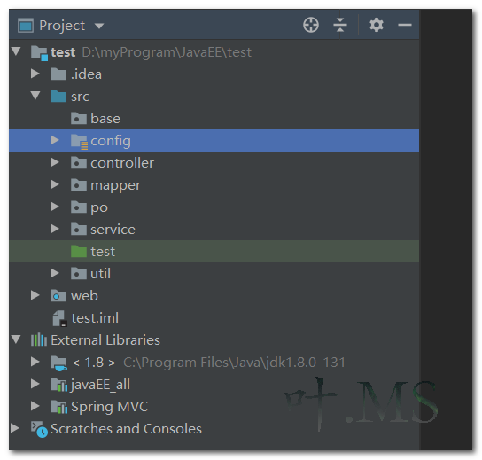
Task: Expand the controller package arrow
Action: click(55, 162)
